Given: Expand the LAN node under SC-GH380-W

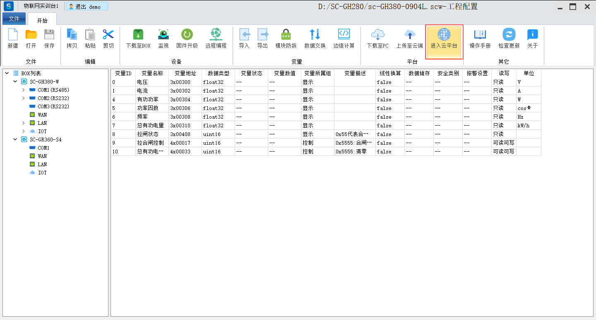Looking at the screenshot, I should [x=24, y=123].
